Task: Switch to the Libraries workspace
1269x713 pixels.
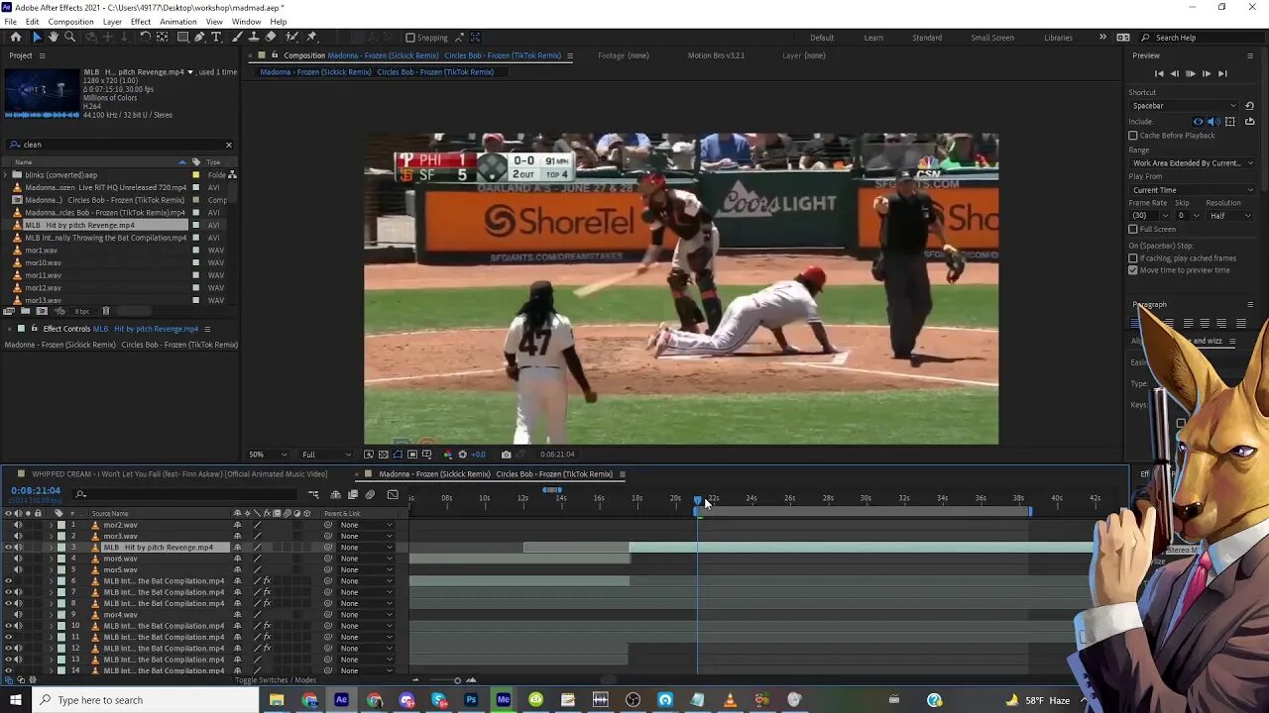Action: (1058, 38)
